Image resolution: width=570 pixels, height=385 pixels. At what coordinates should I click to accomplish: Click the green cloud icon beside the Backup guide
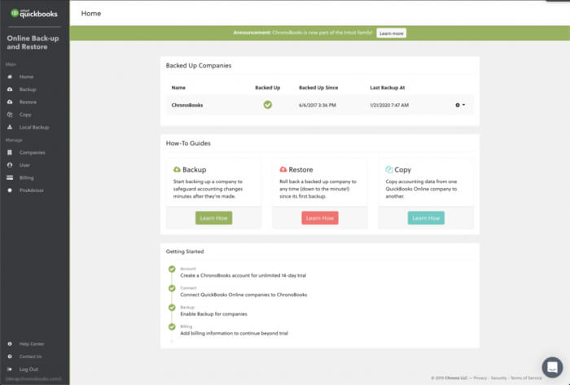(x=177, y=169)
